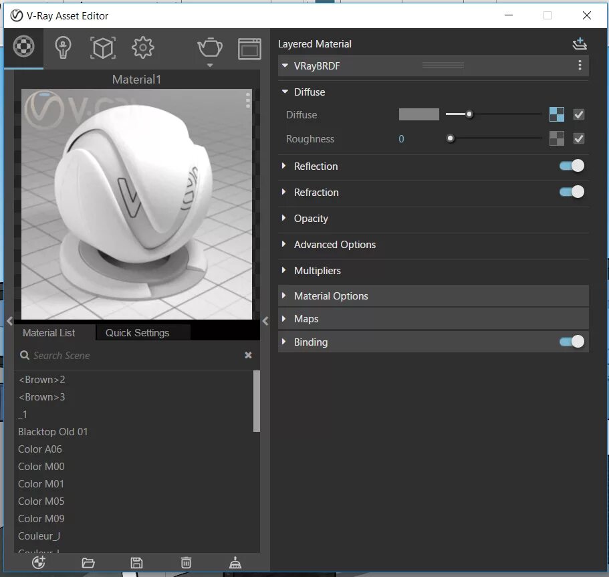Disable the Binding toggle

coord(572,342)
